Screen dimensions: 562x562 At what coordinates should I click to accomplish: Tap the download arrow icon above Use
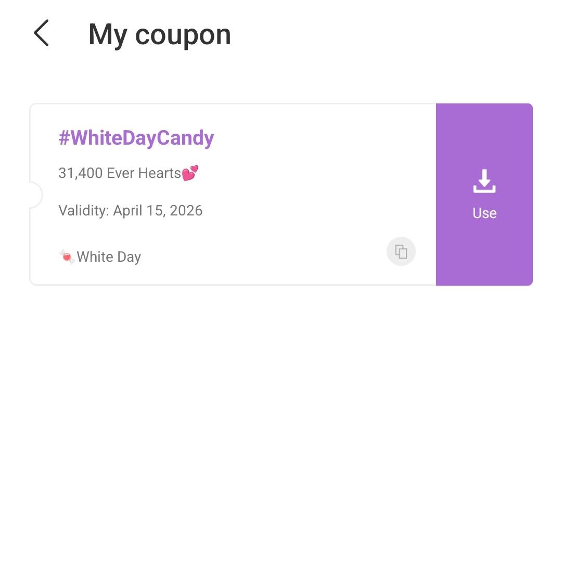pyautogui.click(x=484, y=181)
